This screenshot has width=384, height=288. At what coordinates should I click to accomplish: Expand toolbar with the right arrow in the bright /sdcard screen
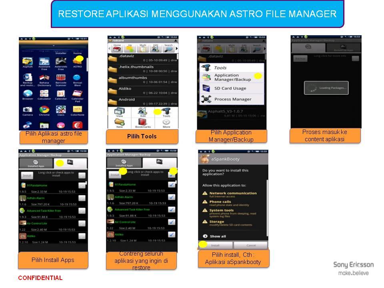(x=176, y=48)
